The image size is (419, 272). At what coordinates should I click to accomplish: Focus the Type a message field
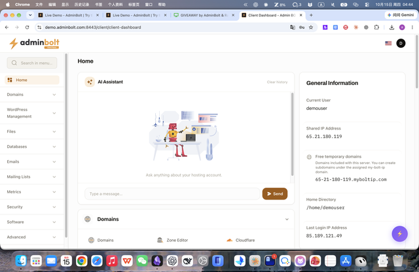point(172,194)
